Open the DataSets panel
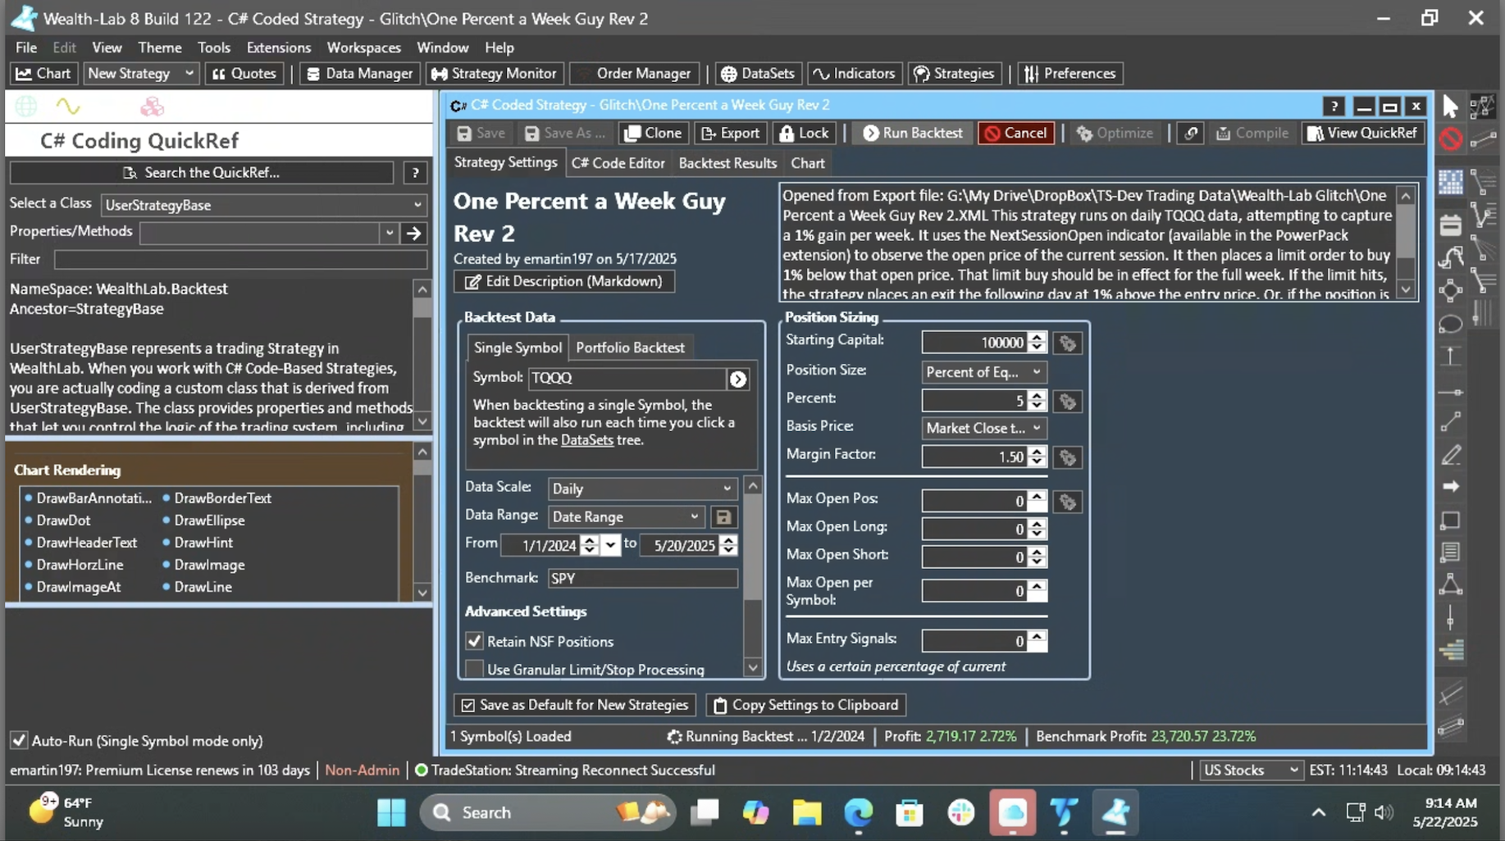This screenshot has height=841, width=1505. tap(757, 73)
